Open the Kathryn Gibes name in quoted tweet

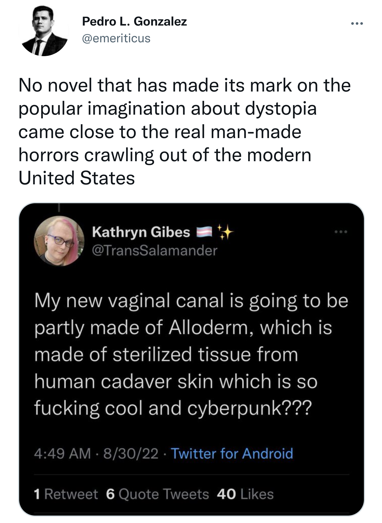pos(141,232)
